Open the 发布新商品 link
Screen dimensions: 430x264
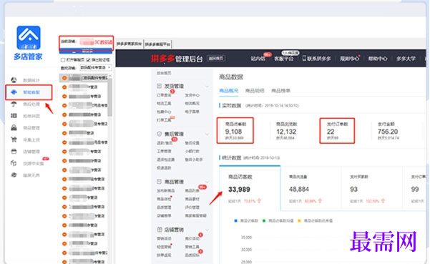(x=166, y=190)
